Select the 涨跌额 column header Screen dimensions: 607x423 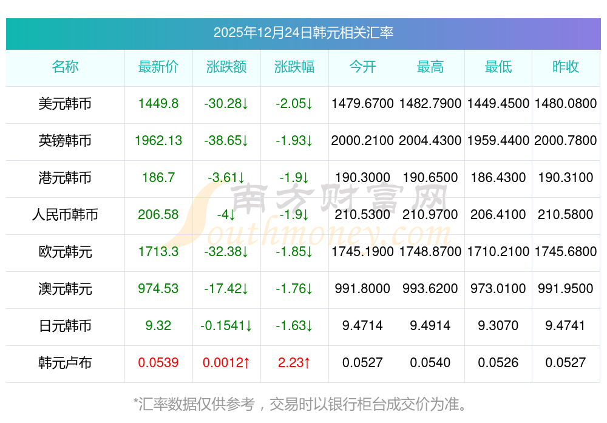[x=226, y=67]
